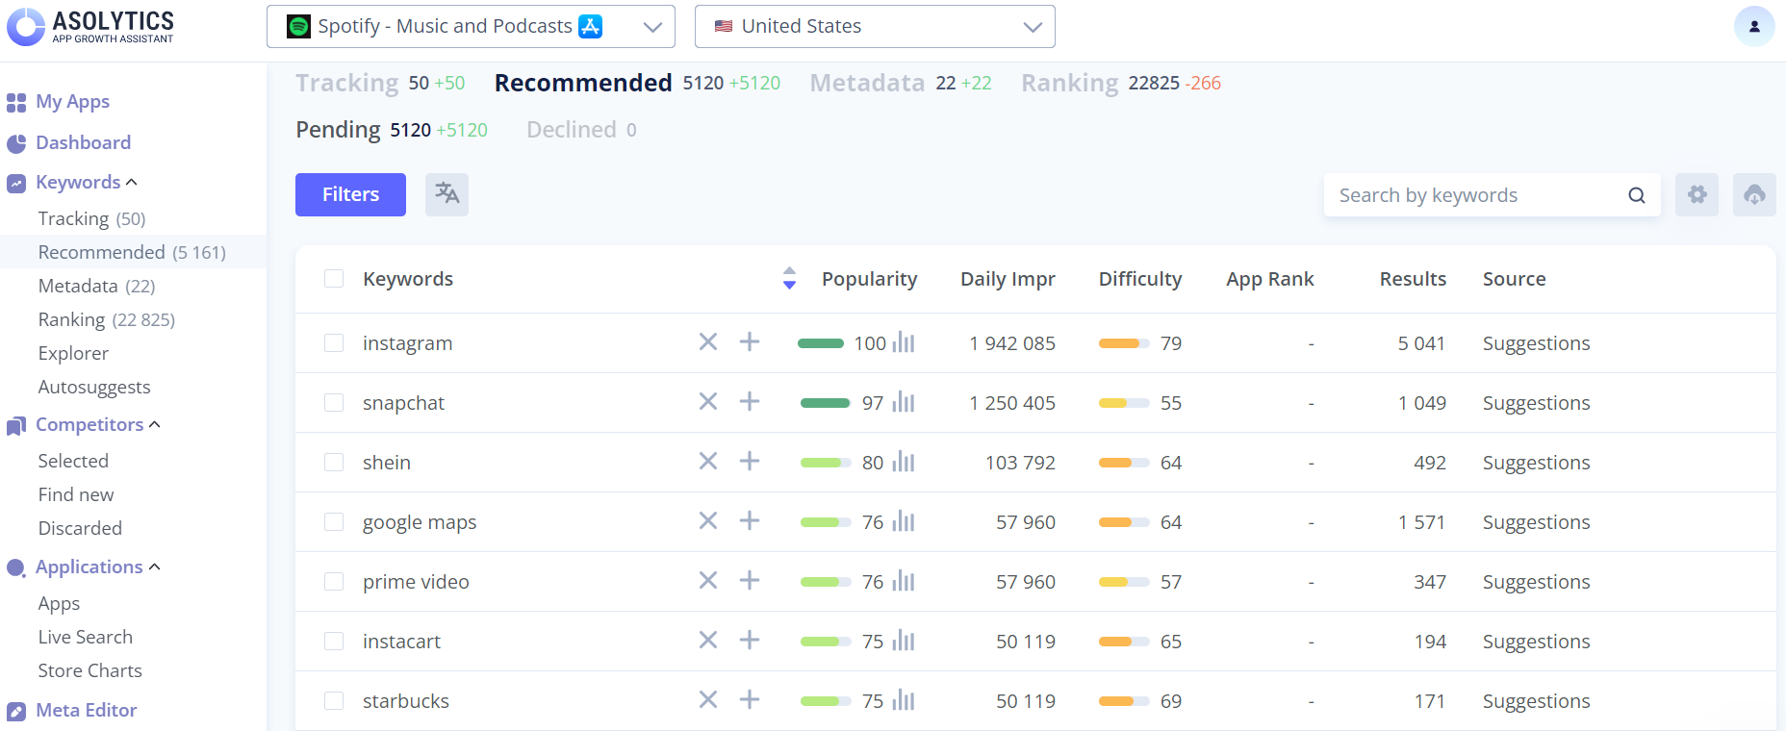Viewport: 1786px width, 731px height.
Task: Decline the snapchat keyword with X
Action: 708,401
